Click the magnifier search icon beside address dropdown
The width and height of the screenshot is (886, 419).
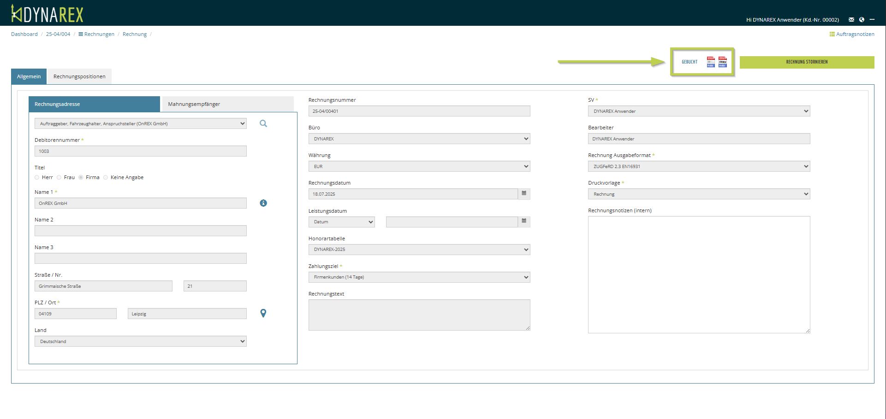click(x=263, y=123)
